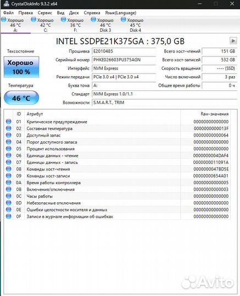
Task: Select disk F: tab at 36 °C
Action: coord(75,25)
